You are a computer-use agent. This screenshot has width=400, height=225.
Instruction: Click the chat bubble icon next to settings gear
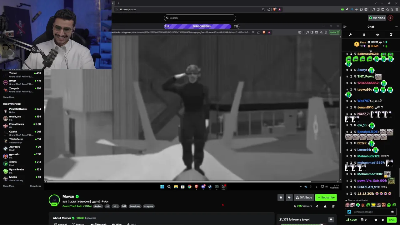pos(376,220)
